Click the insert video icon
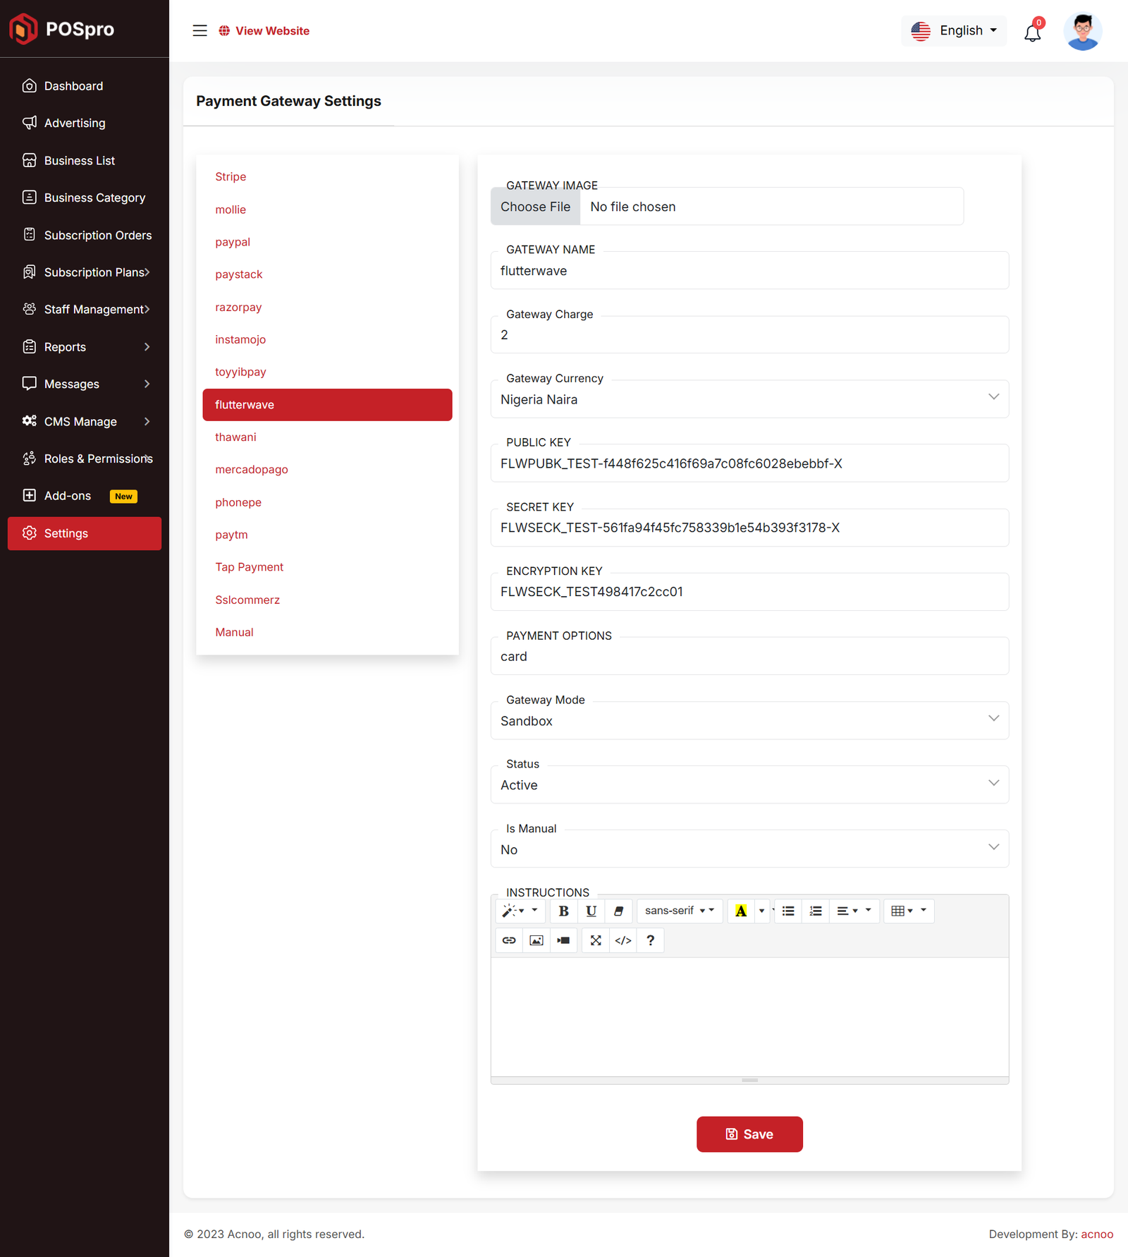Image resolution: width=1128 pixels, height=1257 pixels. (563, 940)
